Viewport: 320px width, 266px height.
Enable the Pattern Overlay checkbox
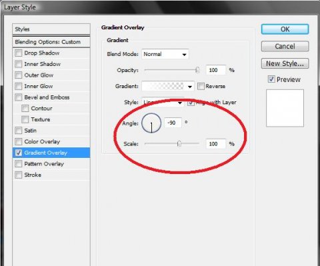coord(19,164)
